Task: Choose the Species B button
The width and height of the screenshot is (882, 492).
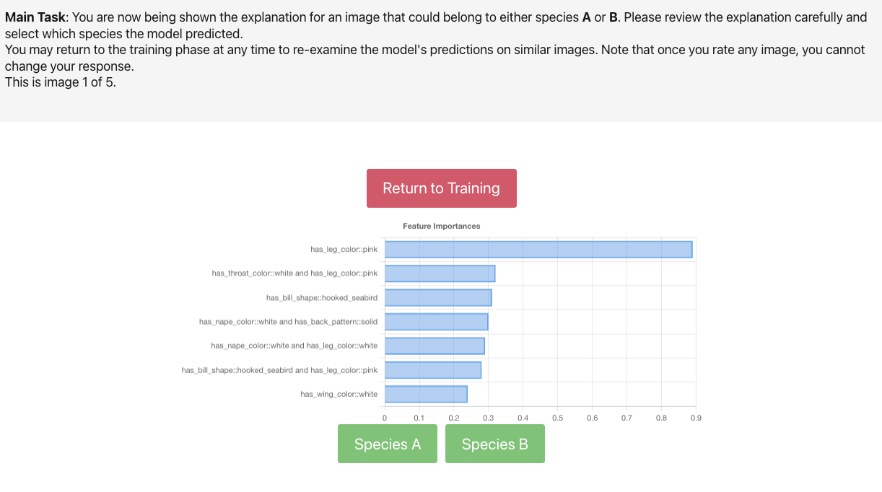Action: coord(494,444)
